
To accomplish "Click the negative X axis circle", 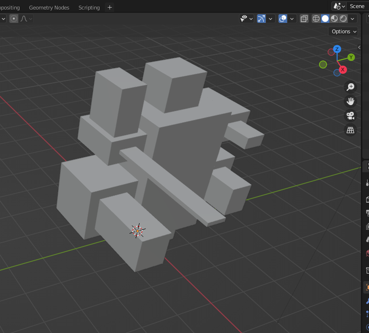I will pyautogui.click(x=331, y=52).
